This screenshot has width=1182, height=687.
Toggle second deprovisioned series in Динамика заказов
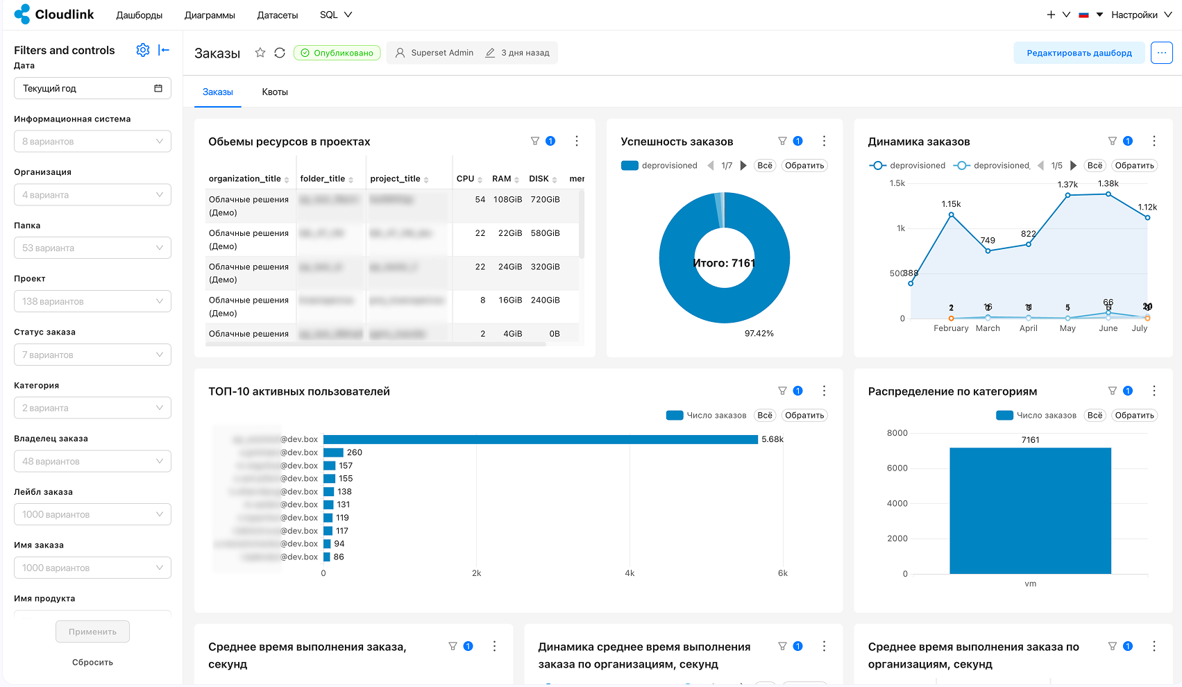pyautogui.click(x=992, y=165)
